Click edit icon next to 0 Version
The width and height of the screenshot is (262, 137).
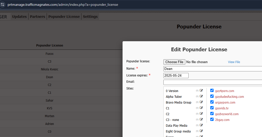tap(201, 90)
